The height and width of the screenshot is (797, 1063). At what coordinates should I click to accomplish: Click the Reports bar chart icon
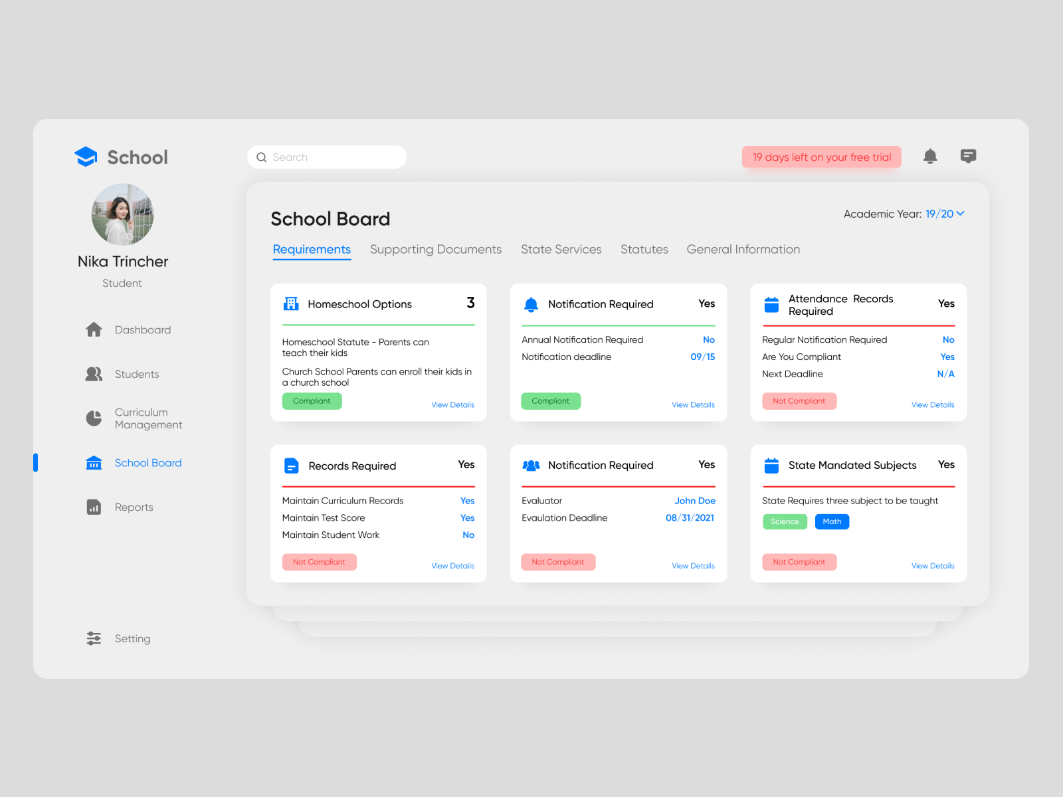pos(94,507)
